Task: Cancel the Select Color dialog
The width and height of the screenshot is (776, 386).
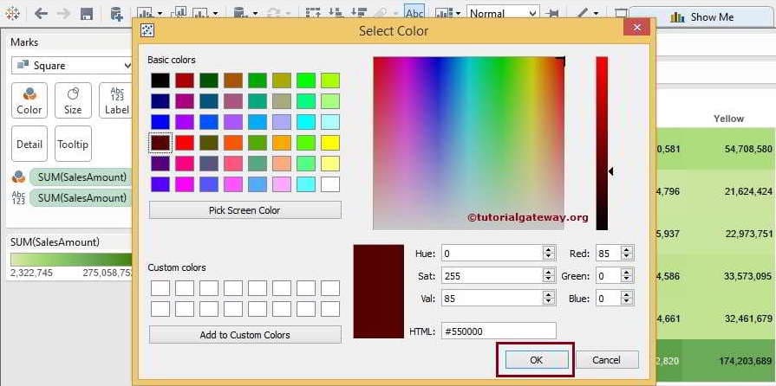Action: click(x=607, y=360)
